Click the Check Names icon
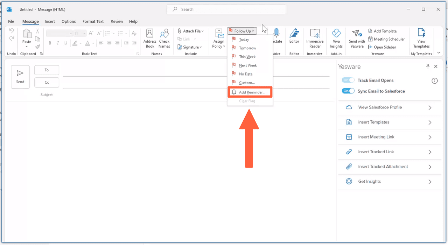The image size is (448, 245). [164, 38]
